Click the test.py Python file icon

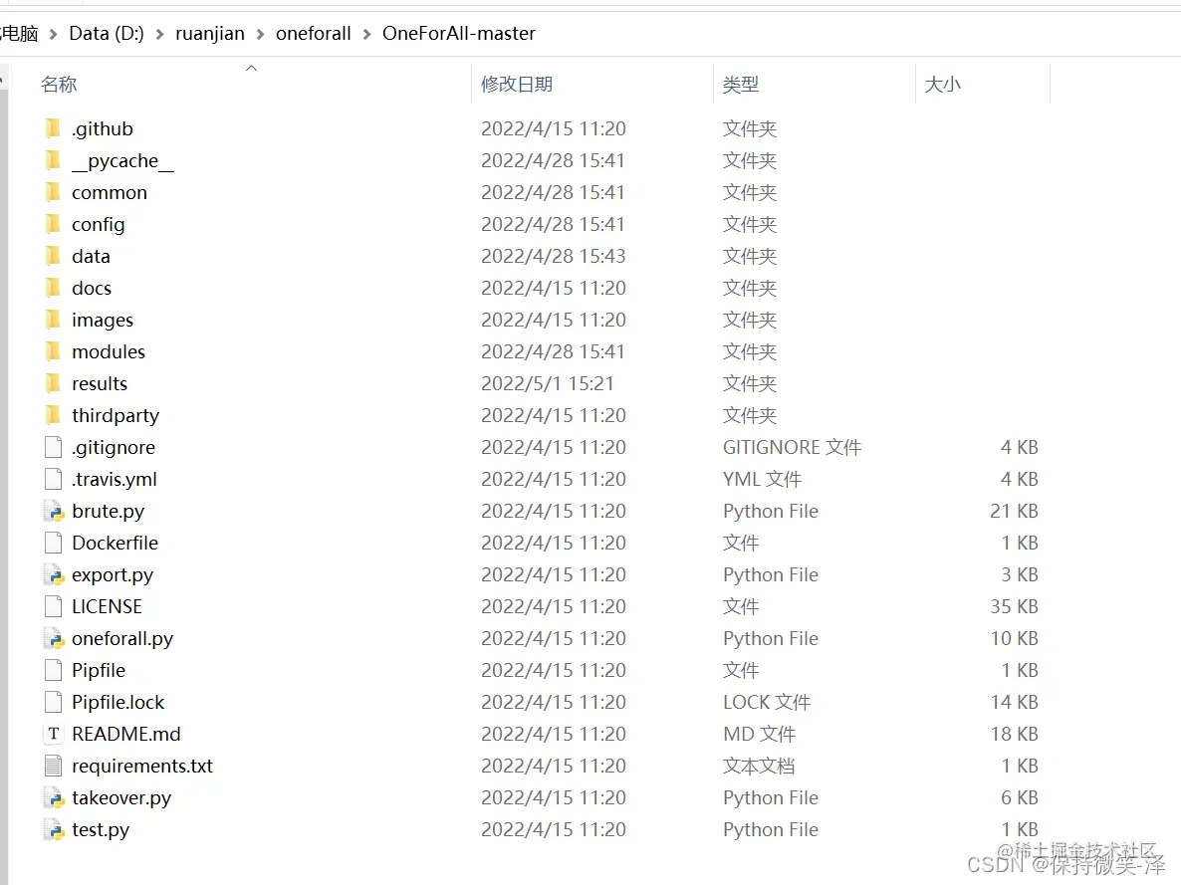pyautogui.click(x=54, y=830)
